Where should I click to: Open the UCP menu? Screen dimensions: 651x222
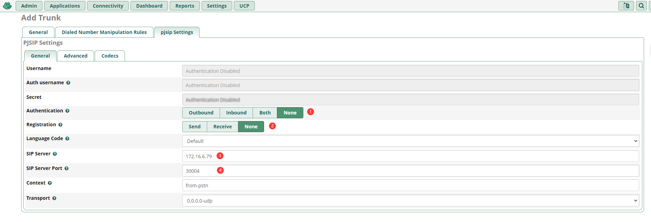[x=244, y=6]
